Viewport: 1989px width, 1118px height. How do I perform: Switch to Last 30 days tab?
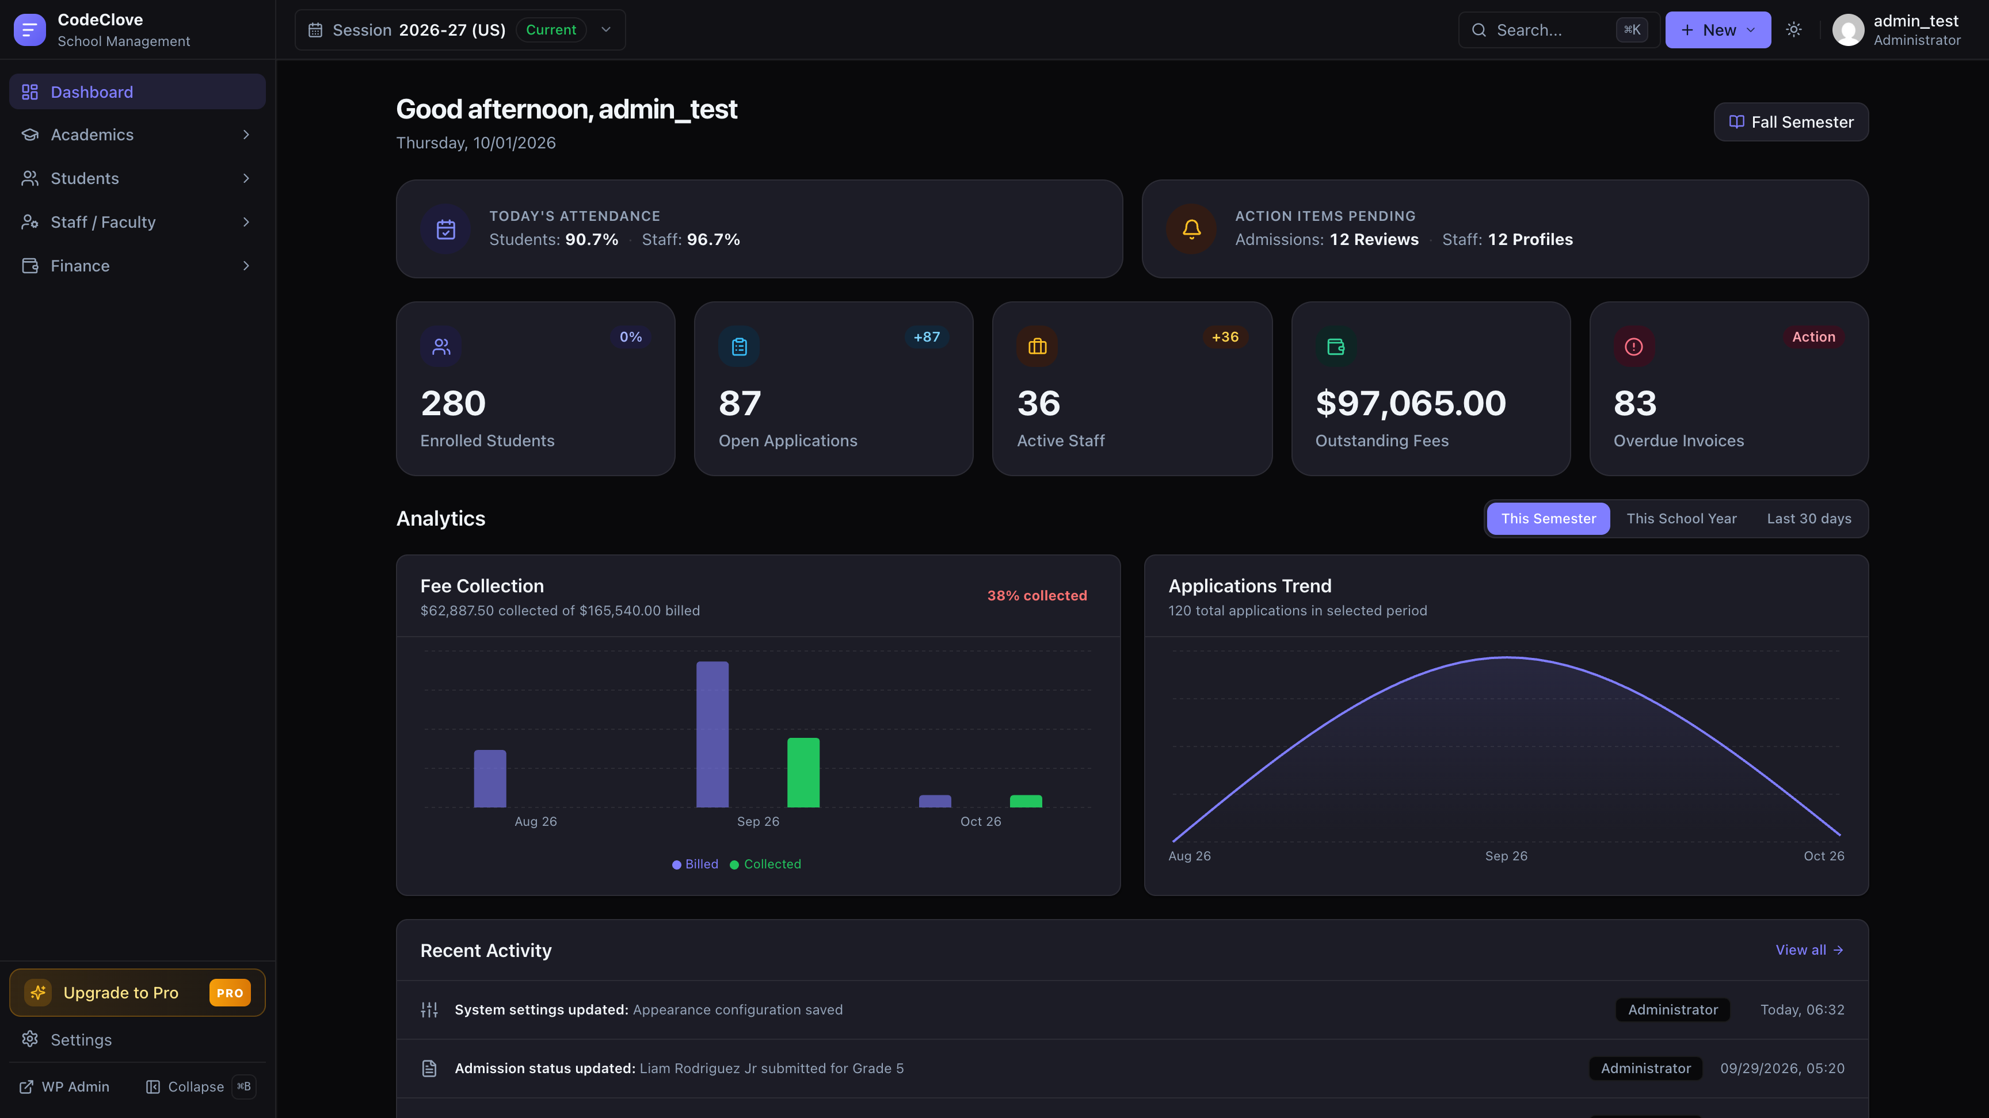click(x=1809, y=519)
